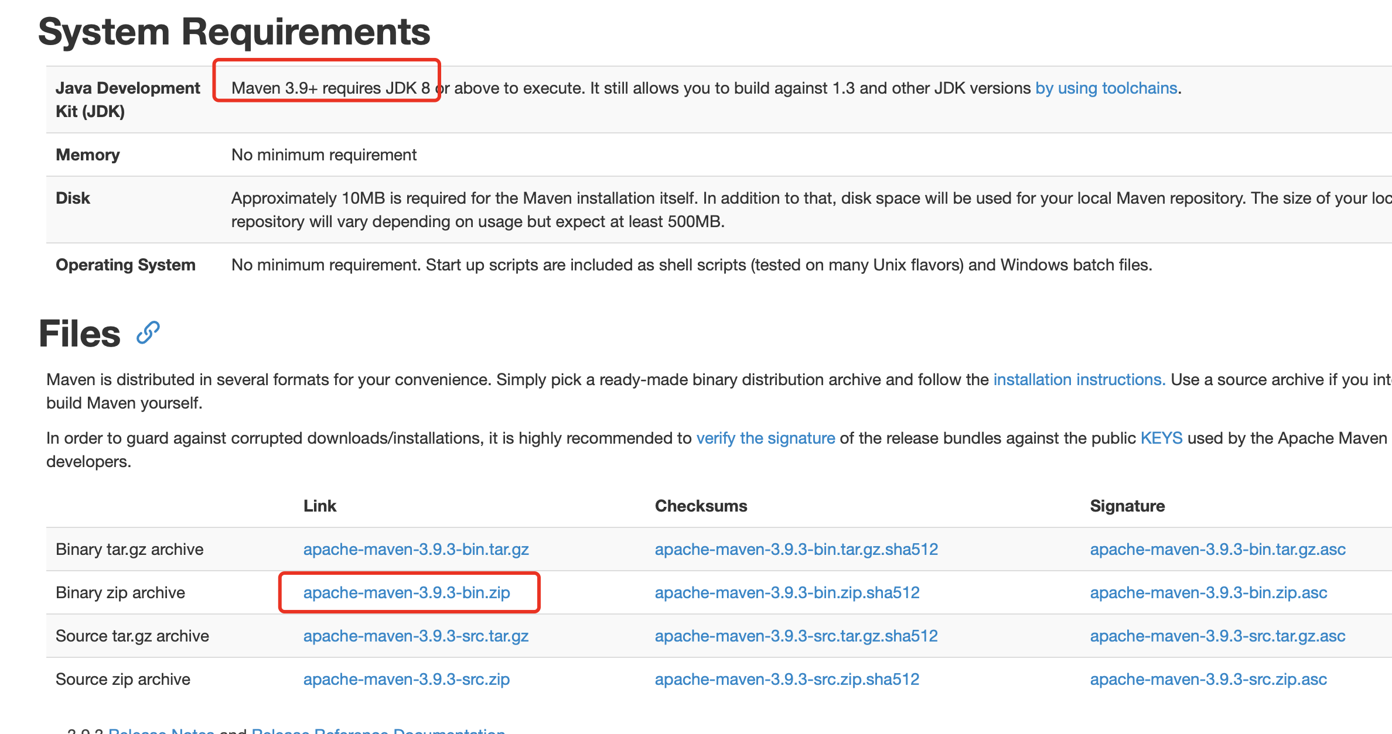
Task: Download apache-maven-3.9.3-src.tar.gz source archive
Action: click(416, 636)
